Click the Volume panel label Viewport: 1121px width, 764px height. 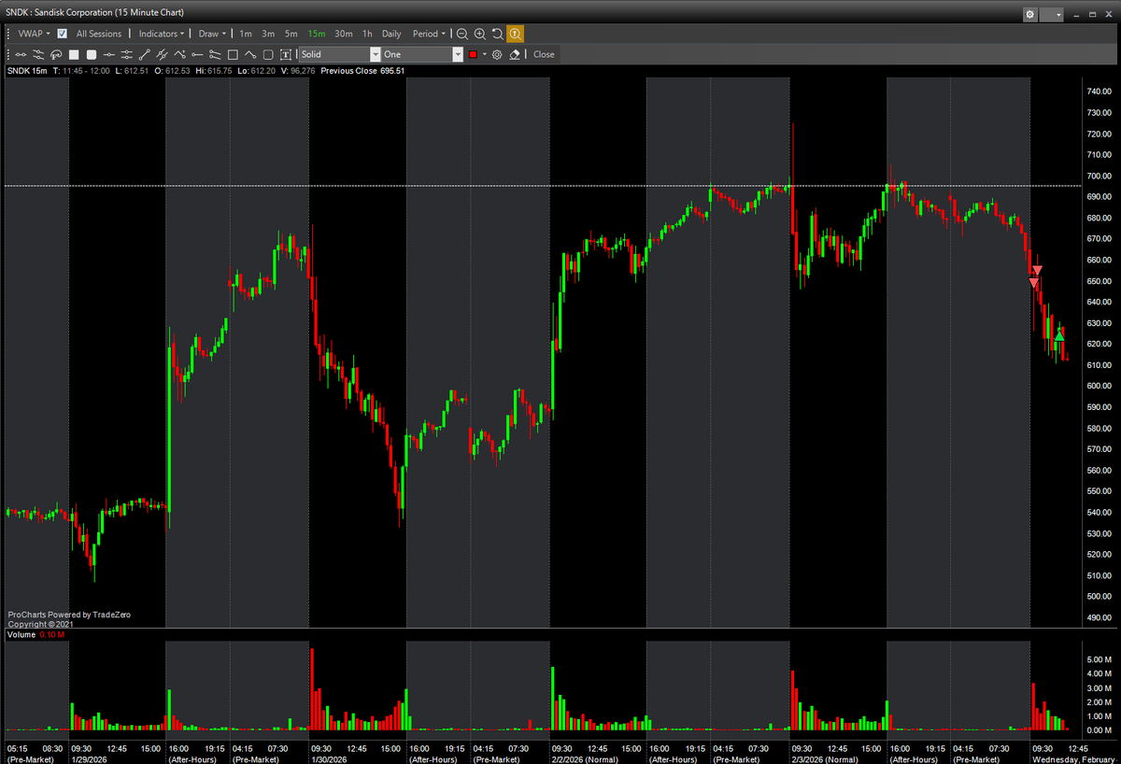point(21,634)
